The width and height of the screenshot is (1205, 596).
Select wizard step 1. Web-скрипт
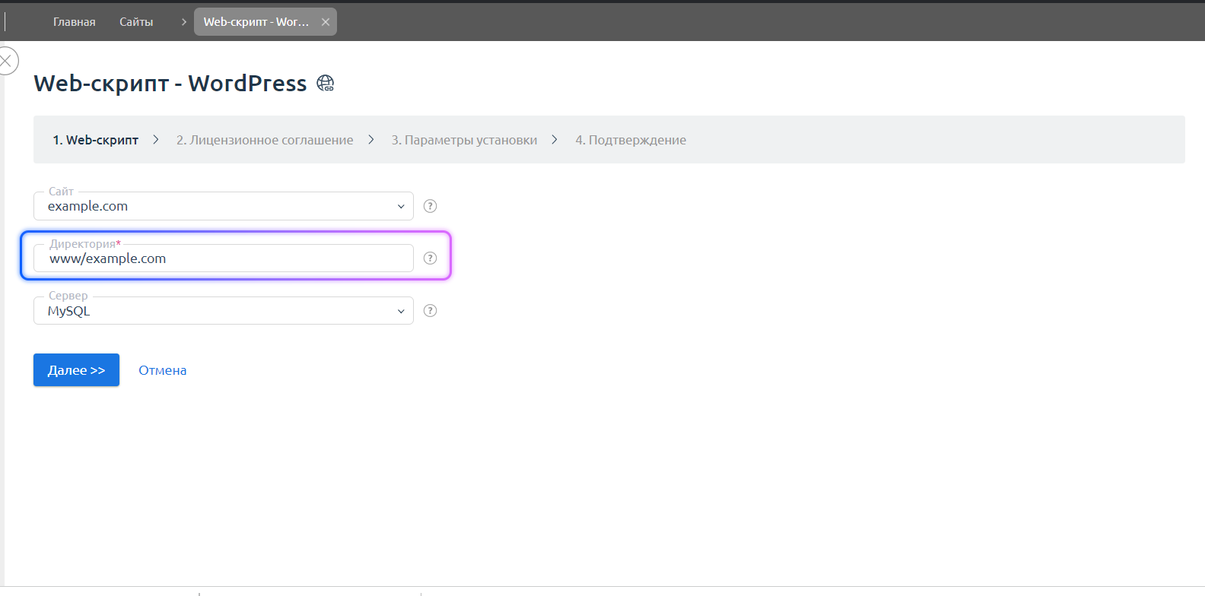coord(96,140)
